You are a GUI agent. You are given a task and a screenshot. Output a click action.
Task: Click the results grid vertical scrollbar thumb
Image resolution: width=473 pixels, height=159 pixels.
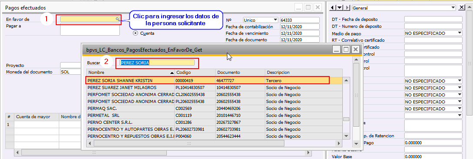[x=346, y=119]
